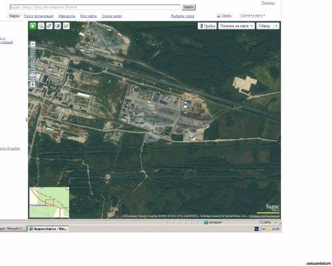Focus the address search input field

coord(95,7)
